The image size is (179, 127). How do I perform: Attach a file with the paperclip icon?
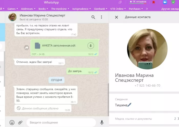coord(20,123)
